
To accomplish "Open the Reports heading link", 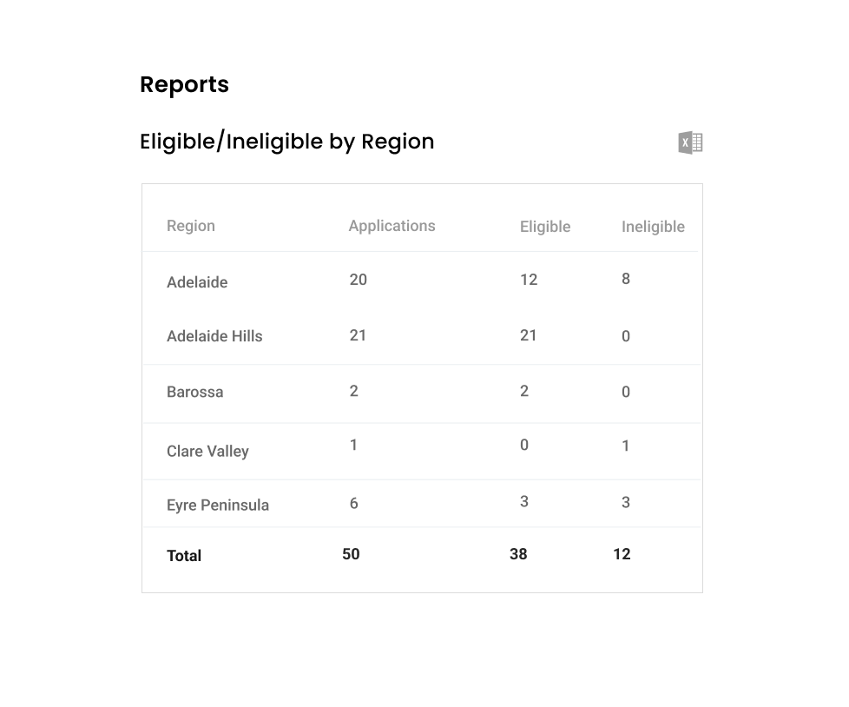I will pos(184,84).
